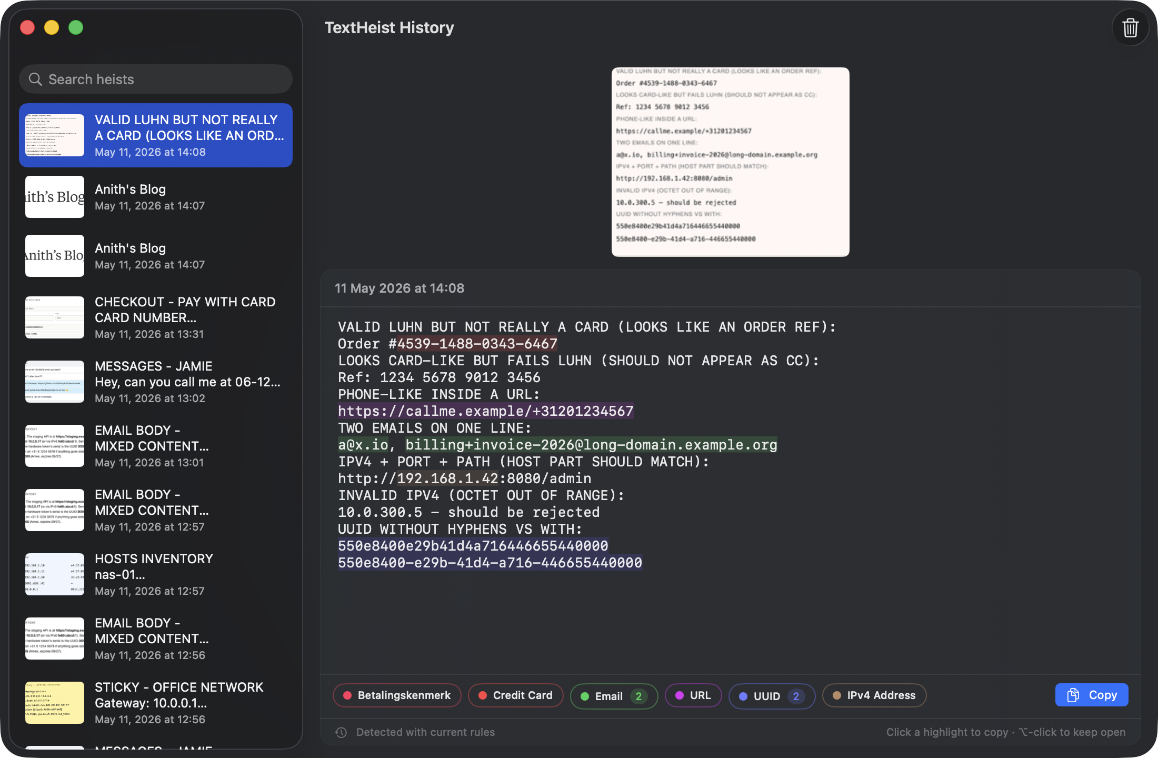
Task: Click the clock icon beside 'Detected with current rules'
Action: 341,732
